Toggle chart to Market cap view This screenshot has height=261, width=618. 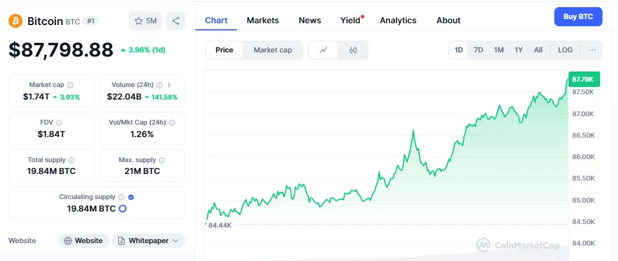click(273, 50)
